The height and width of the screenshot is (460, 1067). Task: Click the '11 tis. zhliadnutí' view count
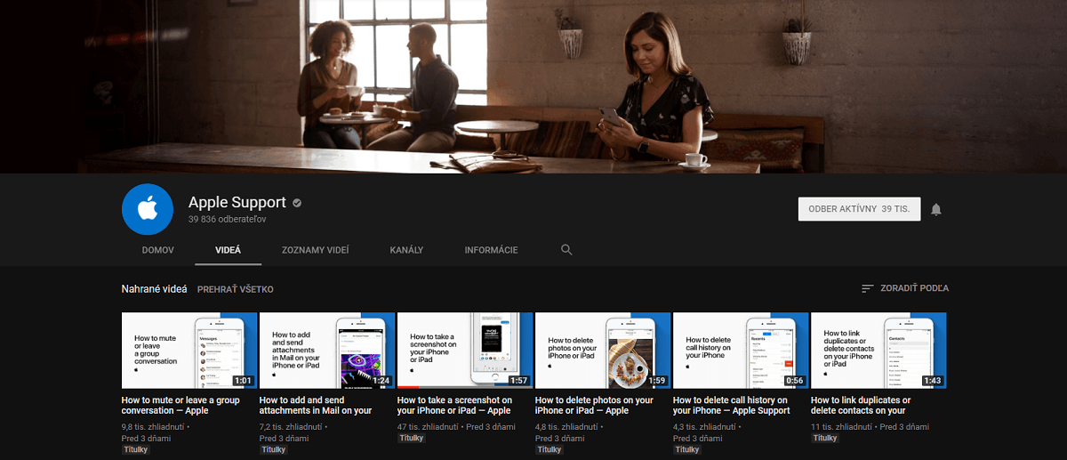[840, 427]
